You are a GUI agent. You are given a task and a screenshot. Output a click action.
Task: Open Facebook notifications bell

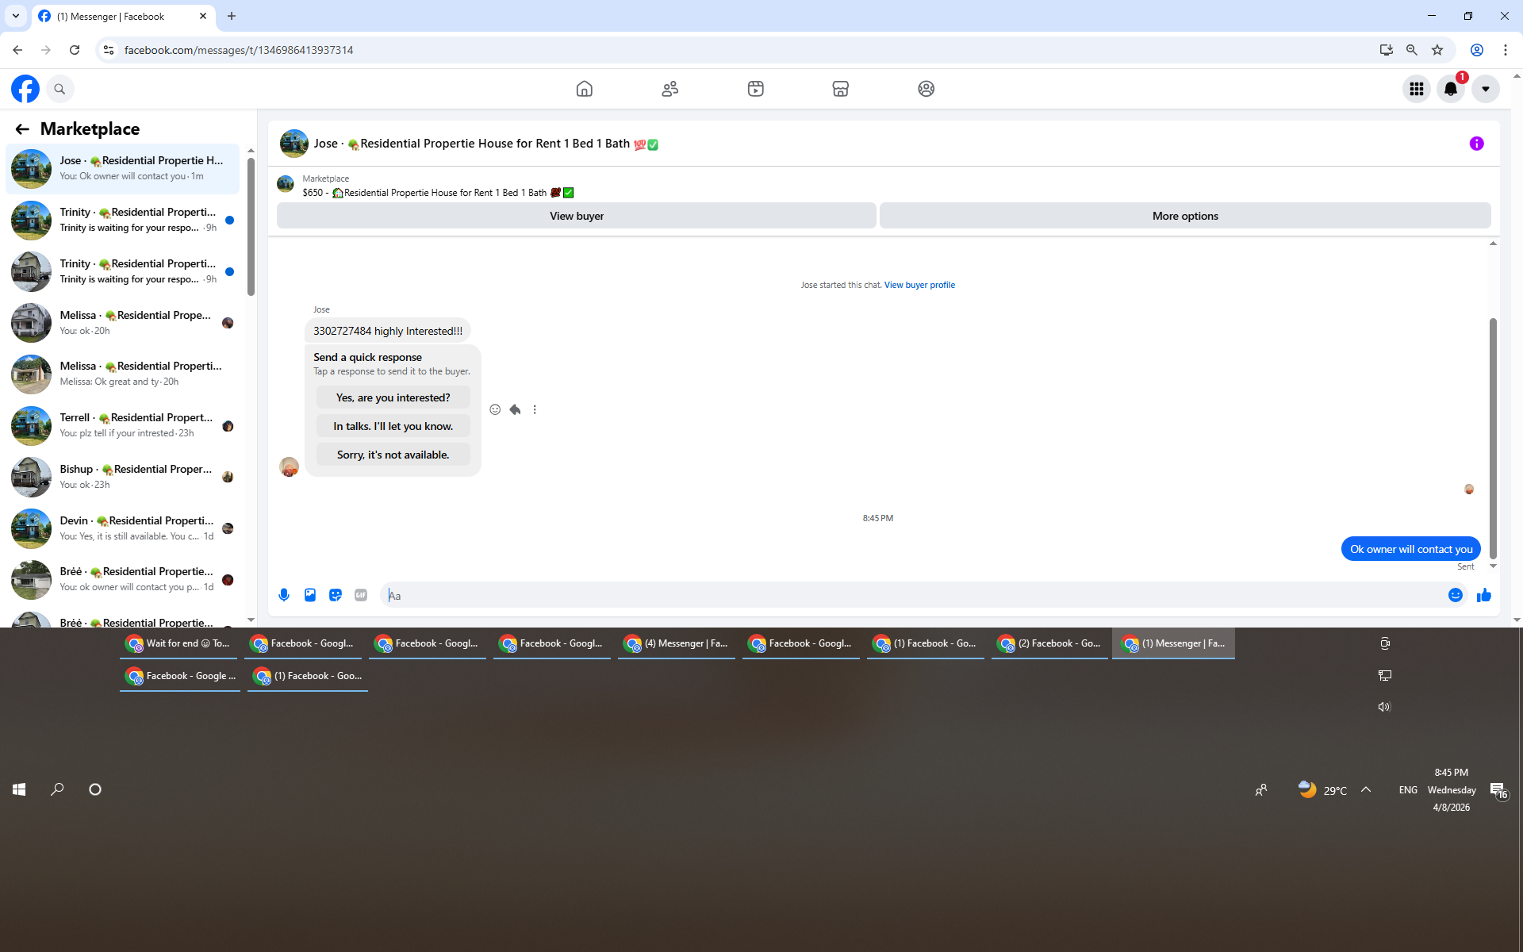tap(1450, 89)
